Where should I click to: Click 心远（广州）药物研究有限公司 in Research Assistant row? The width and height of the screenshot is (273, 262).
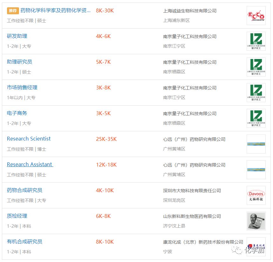194,165
